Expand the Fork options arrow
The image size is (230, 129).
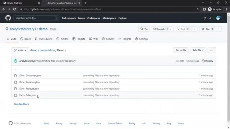(194, 29)
